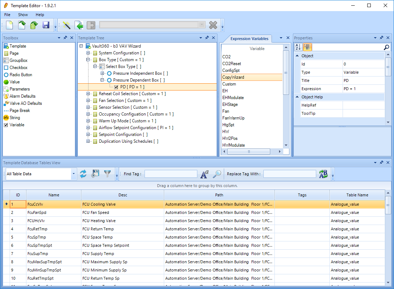
Task: Click the save database tables icon
Action: [95, 174]
